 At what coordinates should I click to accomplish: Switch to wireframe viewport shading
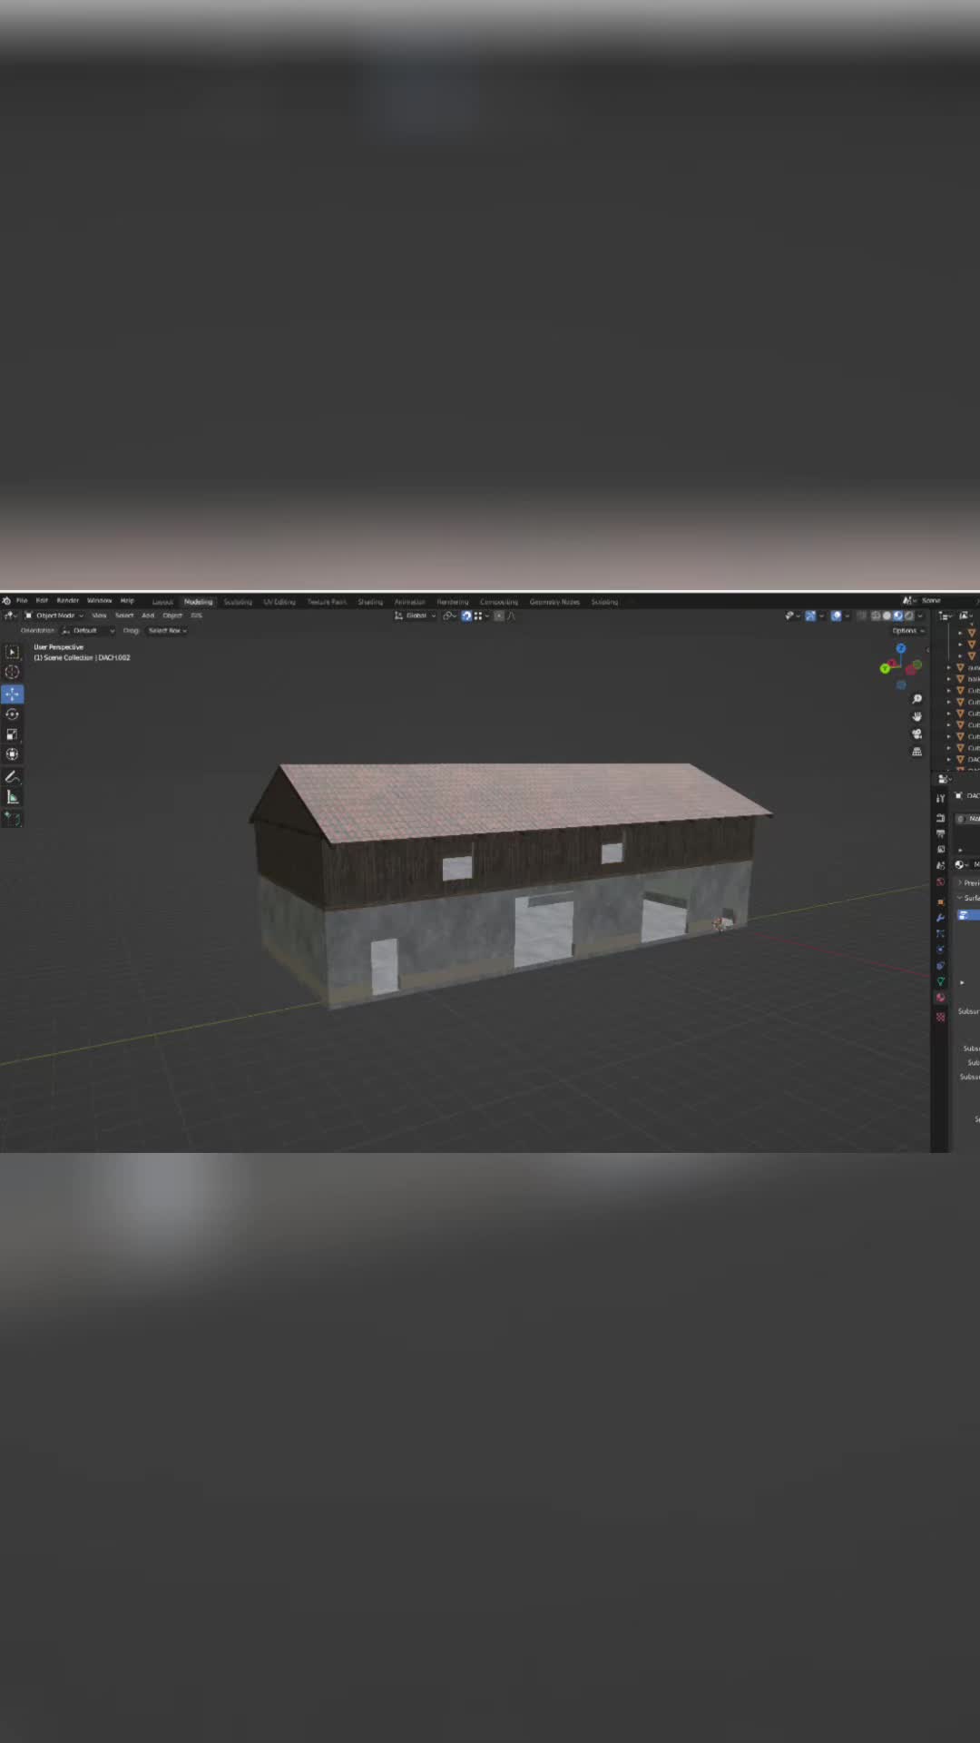(x=877, y=615)
